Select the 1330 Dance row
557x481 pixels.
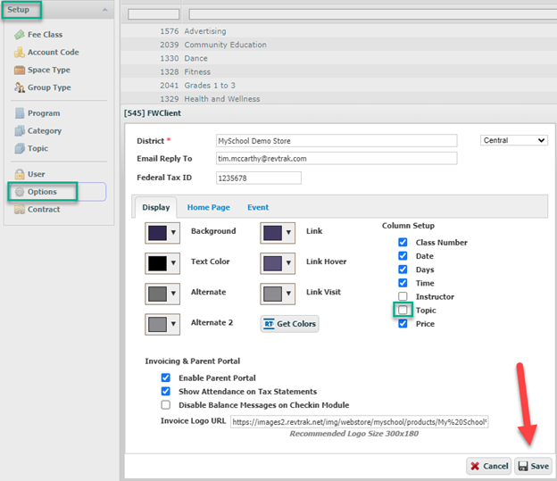pyautogui.click(x=339, y=58)
